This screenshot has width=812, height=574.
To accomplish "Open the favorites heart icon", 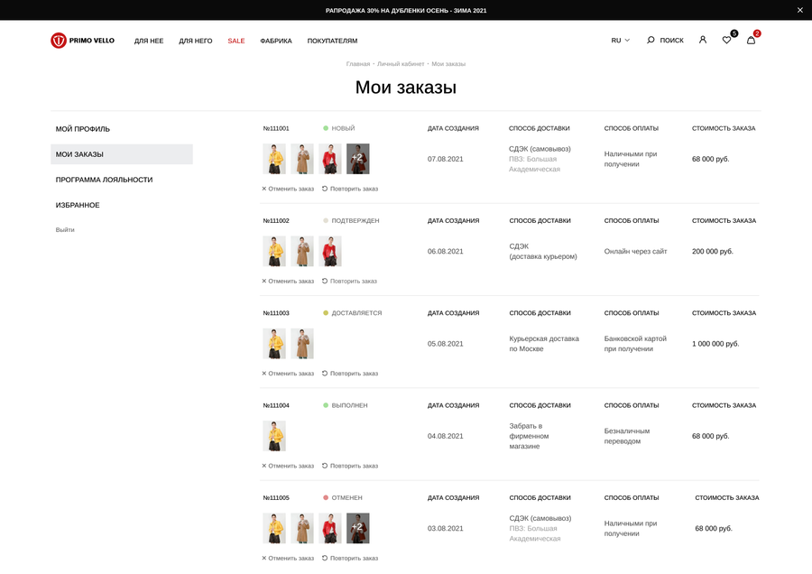I will [727, 40].
